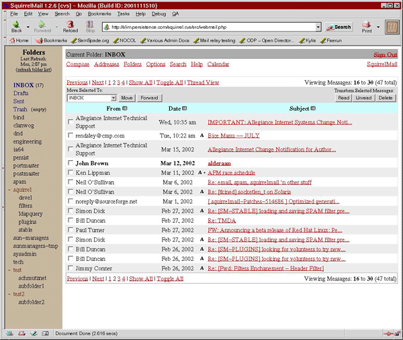403x340 pixels.
Task: Open the Print button dropdown arrow
Action: click(x=378, y=27)
